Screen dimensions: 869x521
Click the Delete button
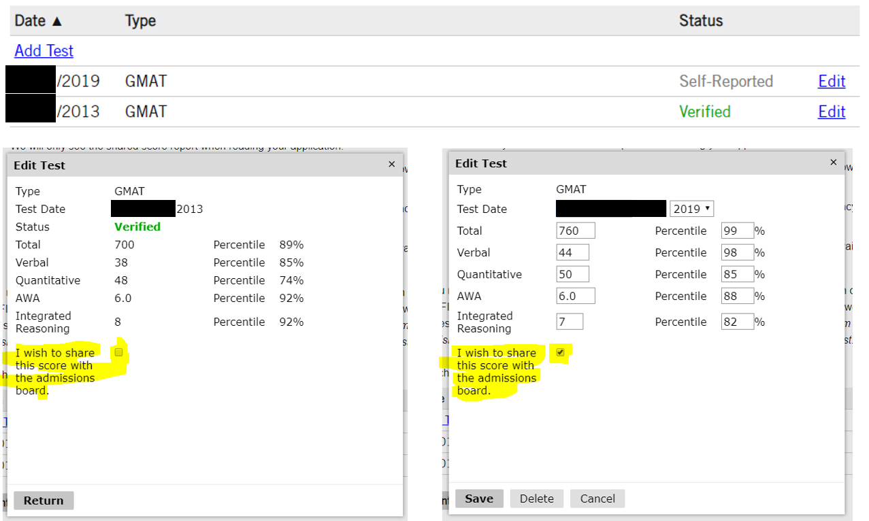pos(536,499)
